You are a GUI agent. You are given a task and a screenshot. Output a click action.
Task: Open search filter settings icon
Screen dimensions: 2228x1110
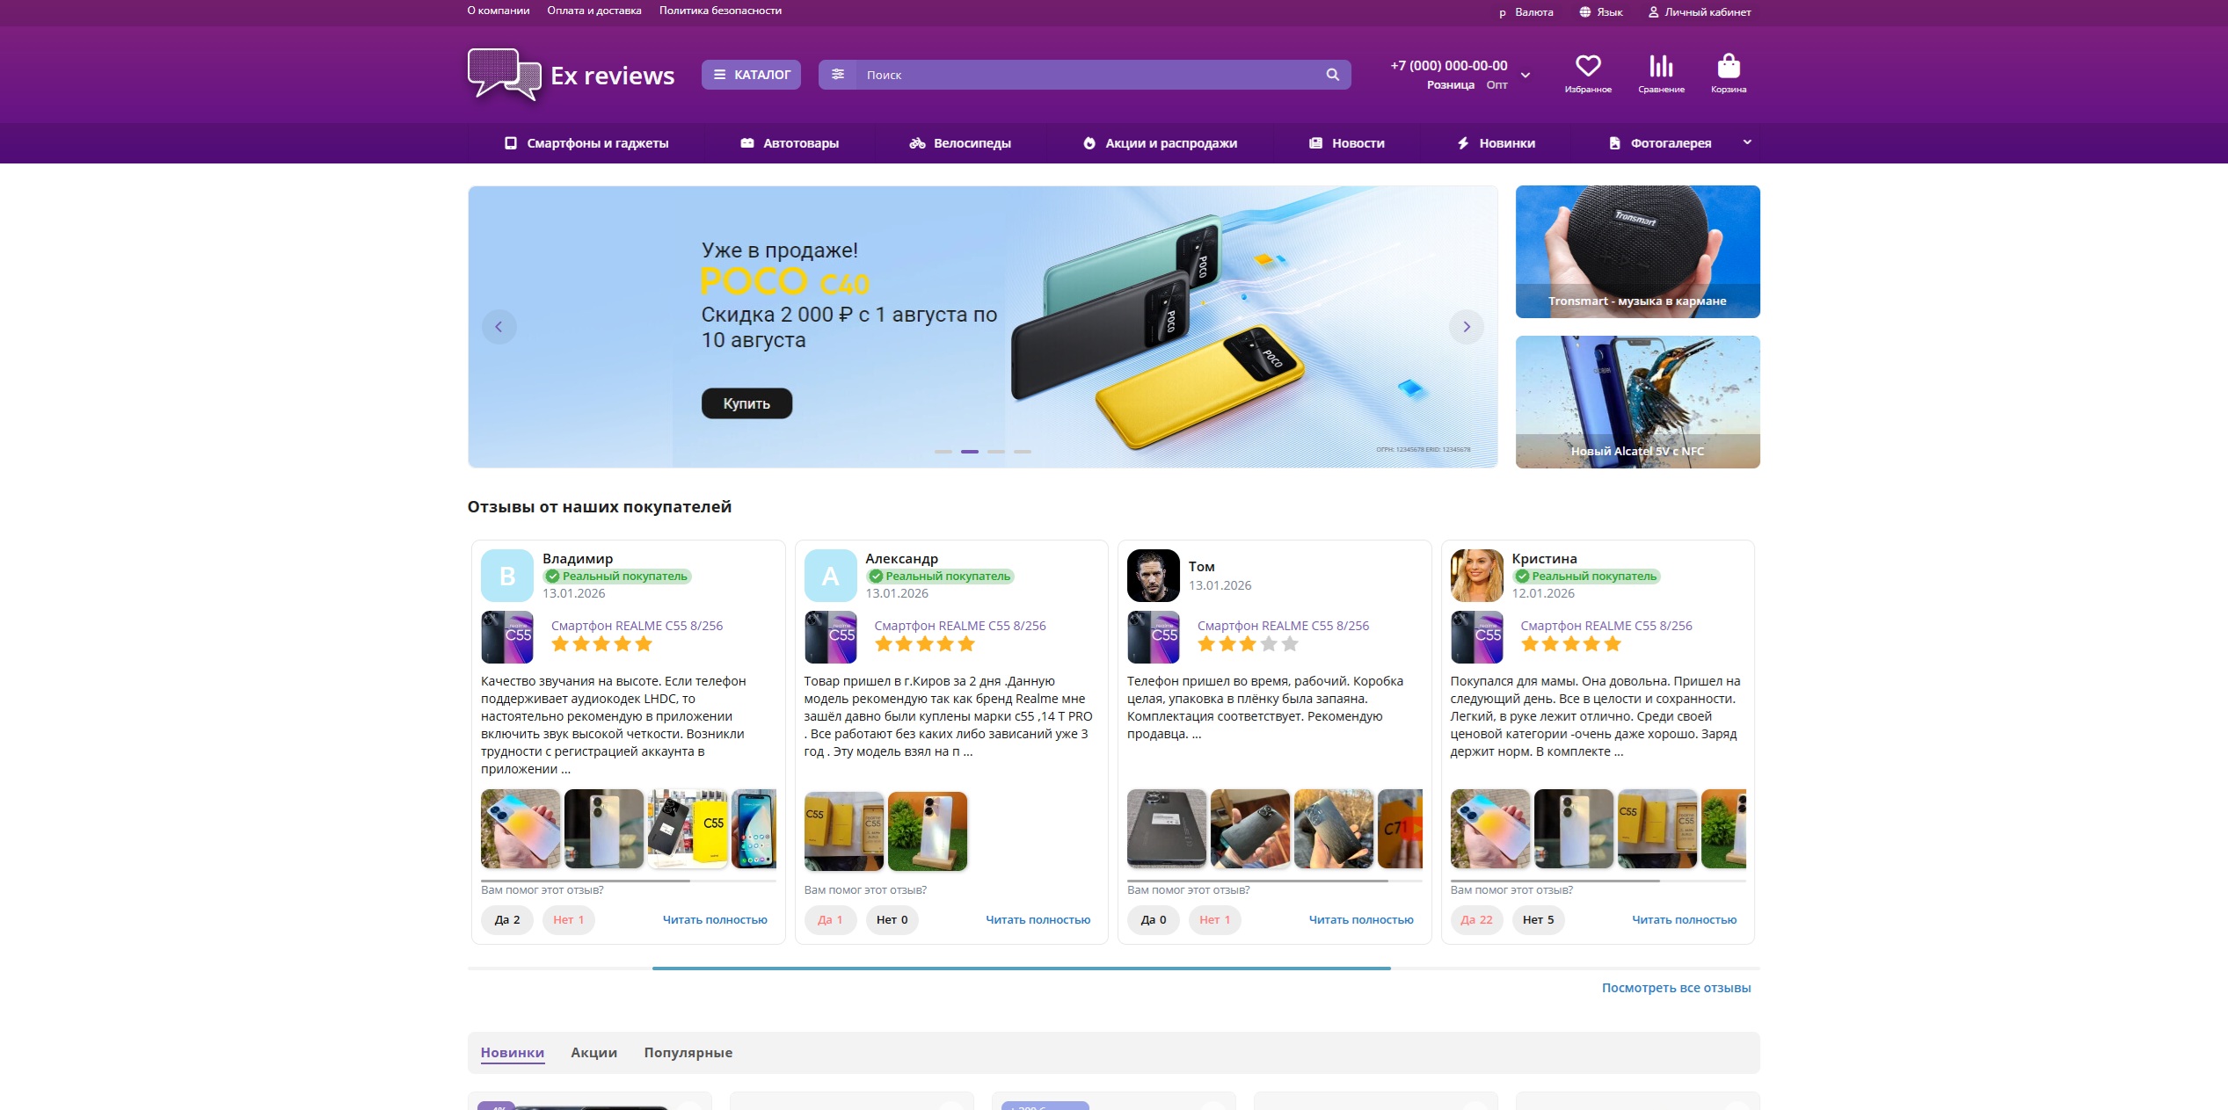click(838, 75)
